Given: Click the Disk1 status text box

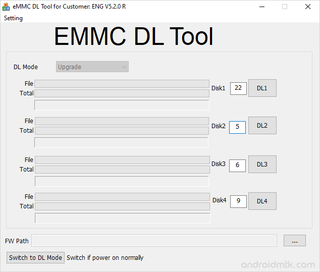Looking at the screenshot, I should [x=122, y=105].
